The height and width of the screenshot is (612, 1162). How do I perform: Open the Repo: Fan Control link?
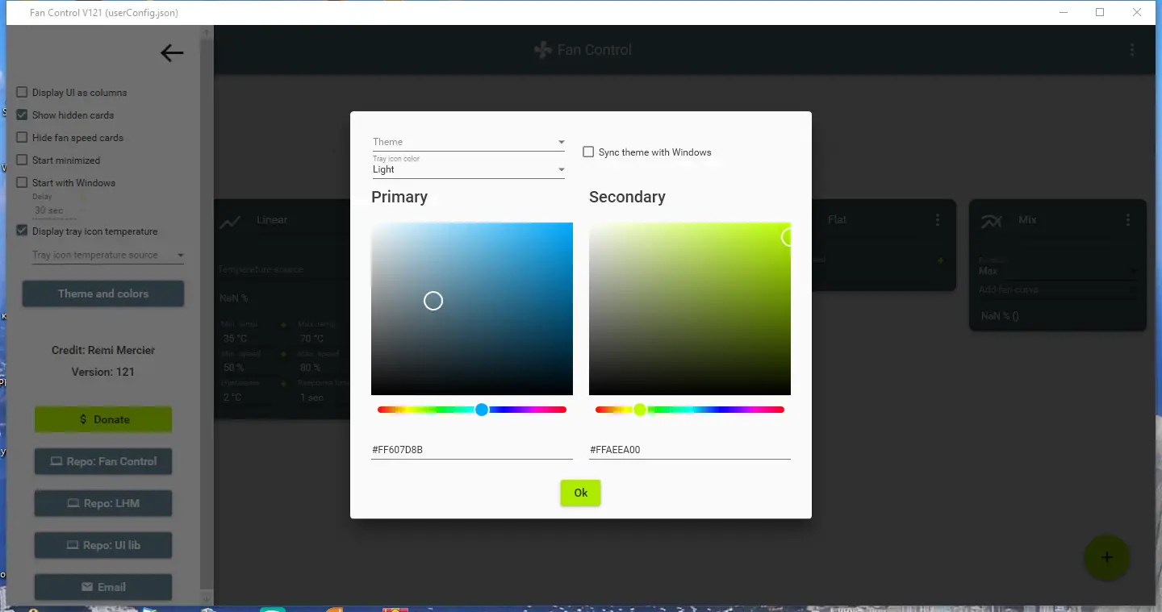pyautogui.click(x=103, y=461)
